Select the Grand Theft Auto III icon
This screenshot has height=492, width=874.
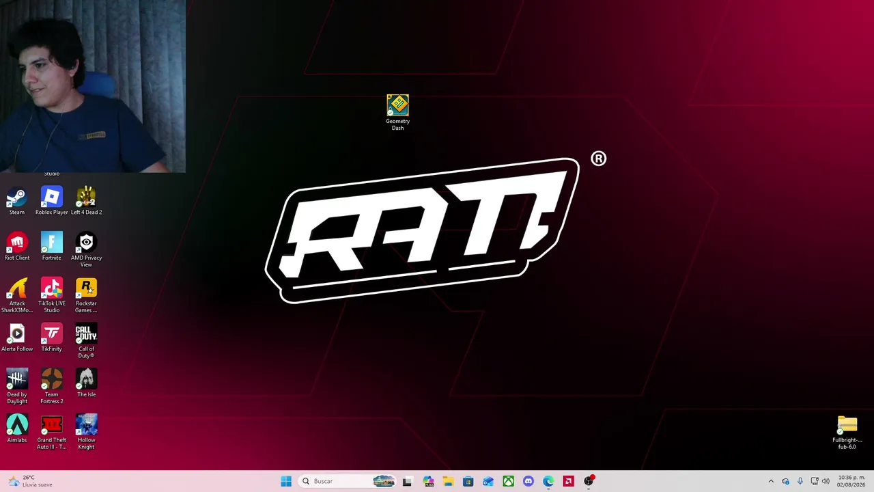pos(51,433)
